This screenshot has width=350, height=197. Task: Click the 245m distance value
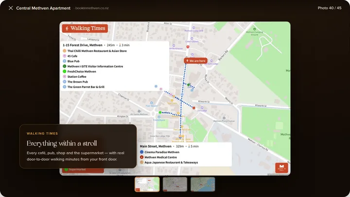pyautogui.click(x=111, y=45)
